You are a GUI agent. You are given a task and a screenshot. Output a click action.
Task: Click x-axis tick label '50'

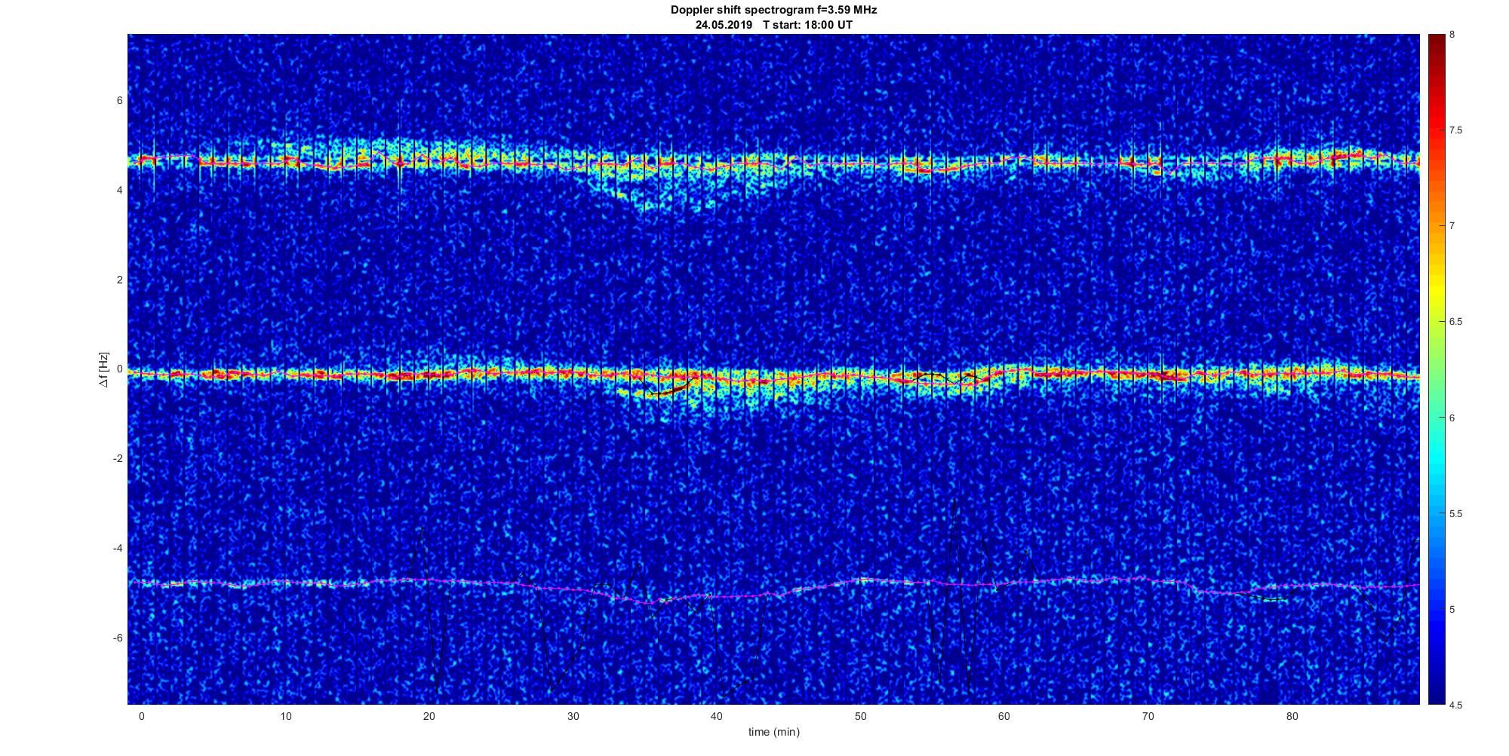pos(861,716)
